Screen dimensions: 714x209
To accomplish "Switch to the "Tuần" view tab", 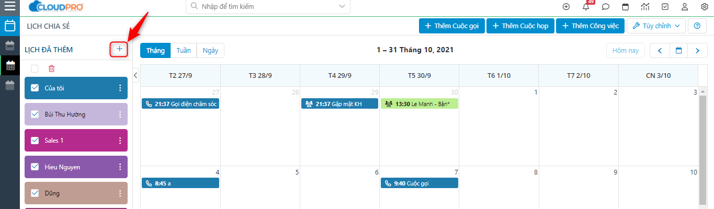I will [x=184, y=51].
